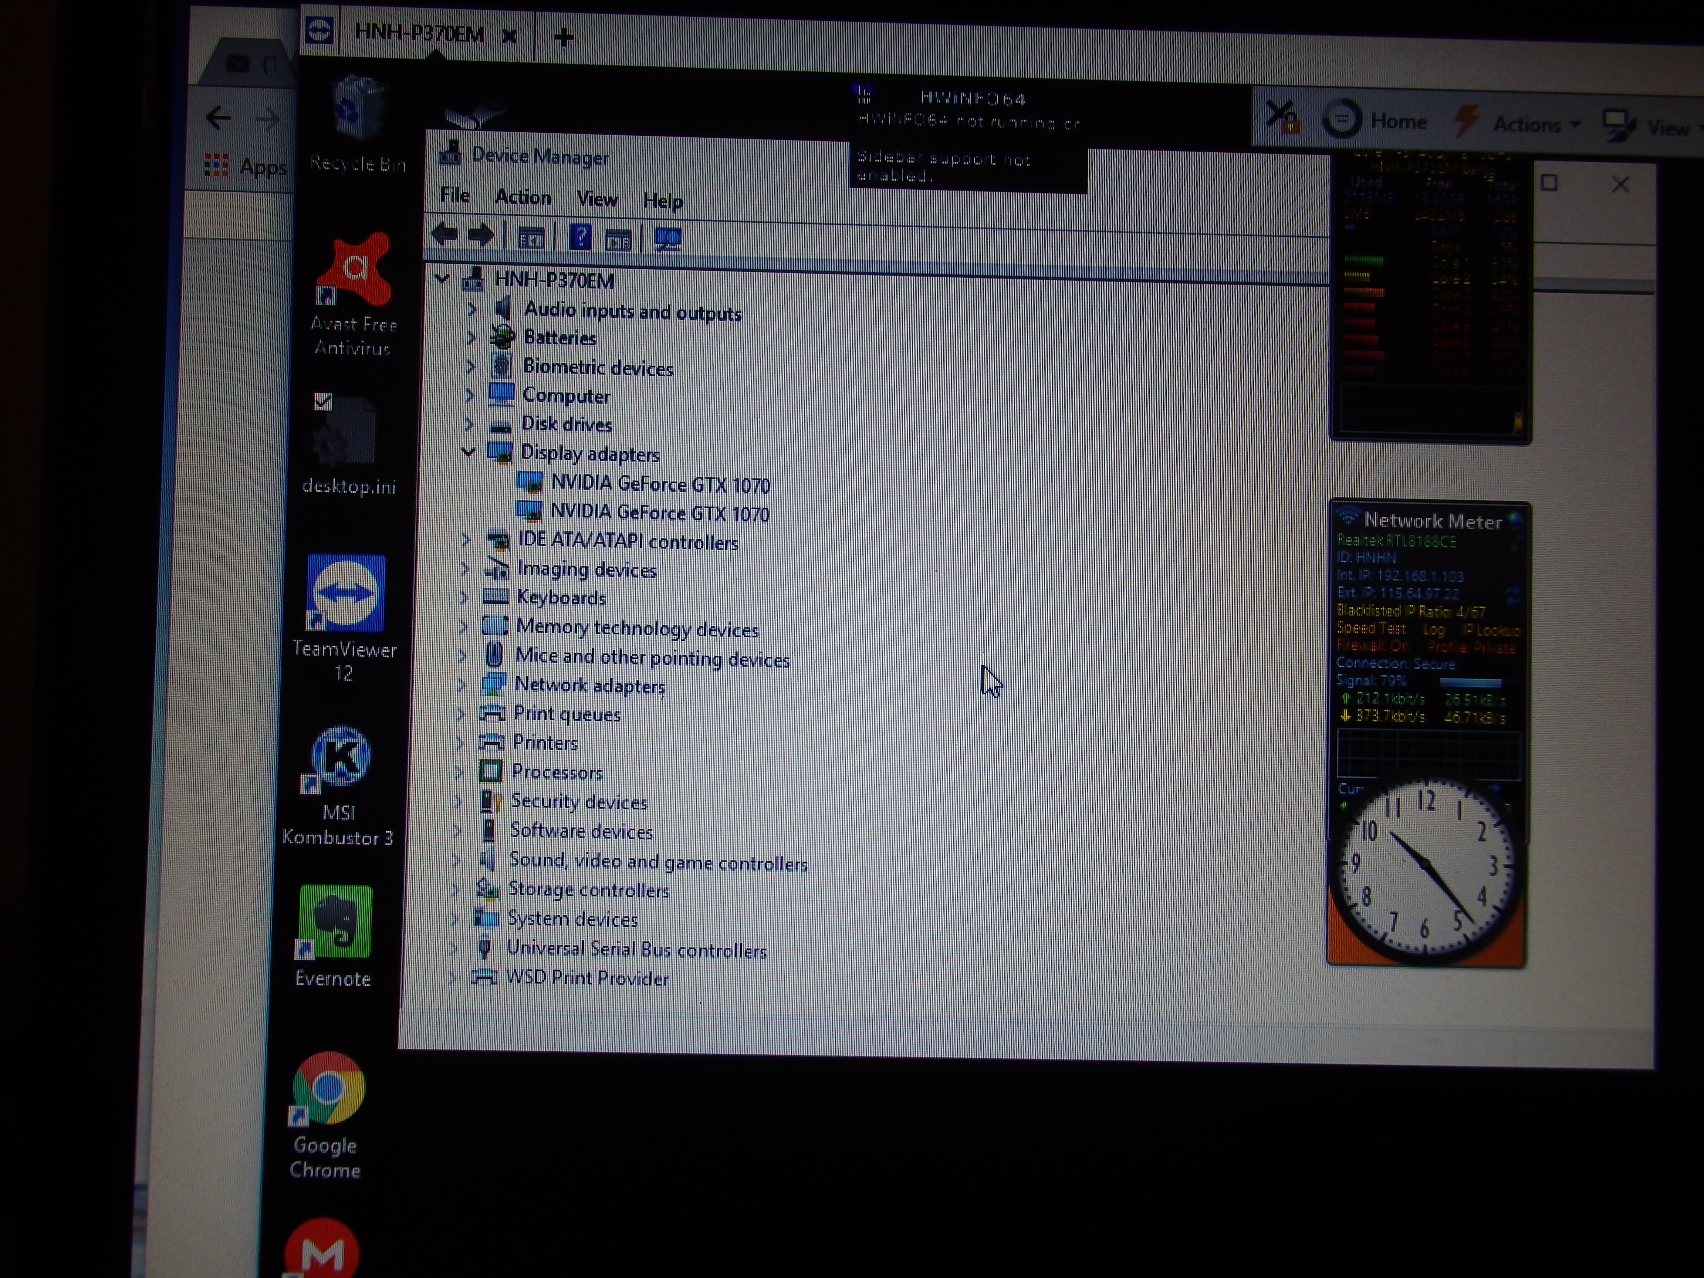
Task: Click Speed Test in Network Meter
Action: (1371, 629)
